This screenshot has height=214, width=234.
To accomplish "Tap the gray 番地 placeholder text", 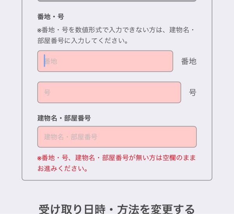I will point(51,61).
